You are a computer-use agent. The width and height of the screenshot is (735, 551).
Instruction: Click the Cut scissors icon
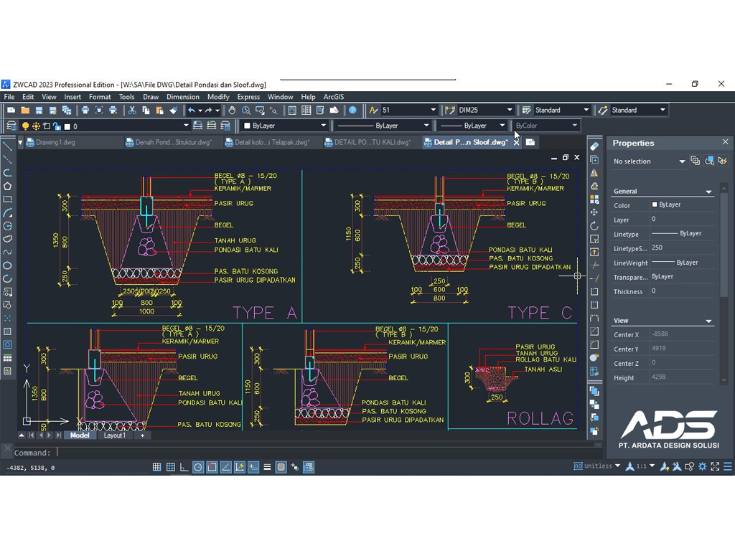point(132,110)
